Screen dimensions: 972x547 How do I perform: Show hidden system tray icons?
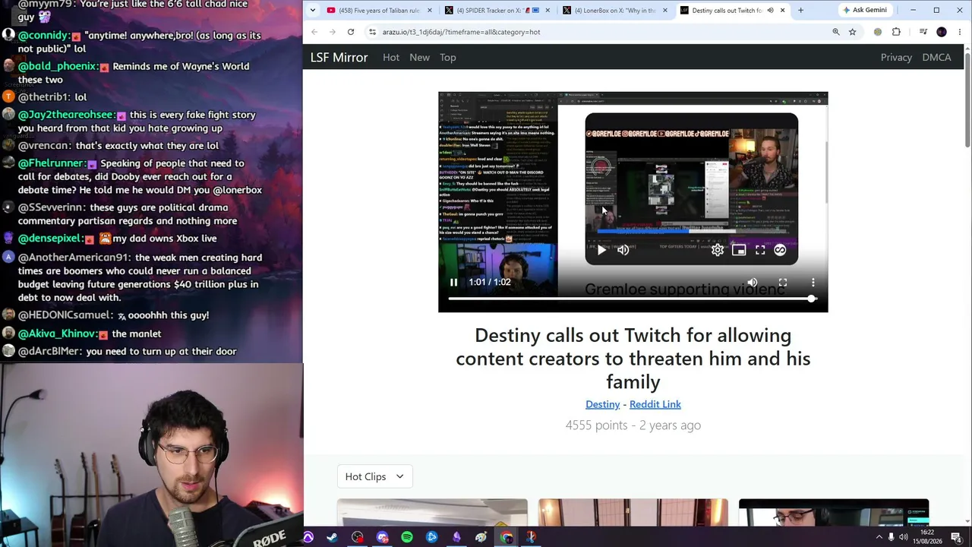879,538
